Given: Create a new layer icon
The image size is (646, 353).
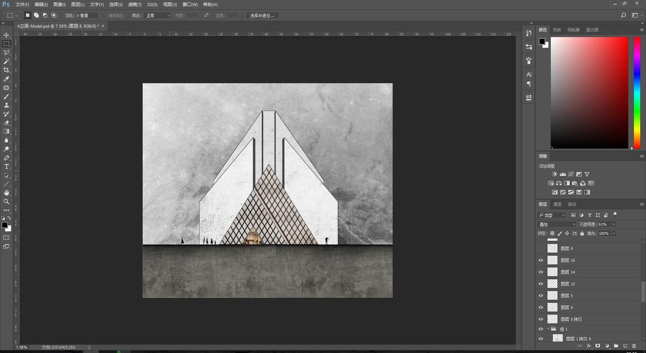Looking at the screenshot, I should [625, 345].
